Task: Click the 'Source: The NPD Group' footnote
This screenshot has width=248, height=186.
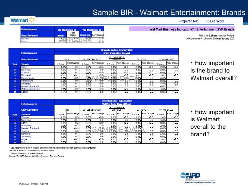Action: 37,156
